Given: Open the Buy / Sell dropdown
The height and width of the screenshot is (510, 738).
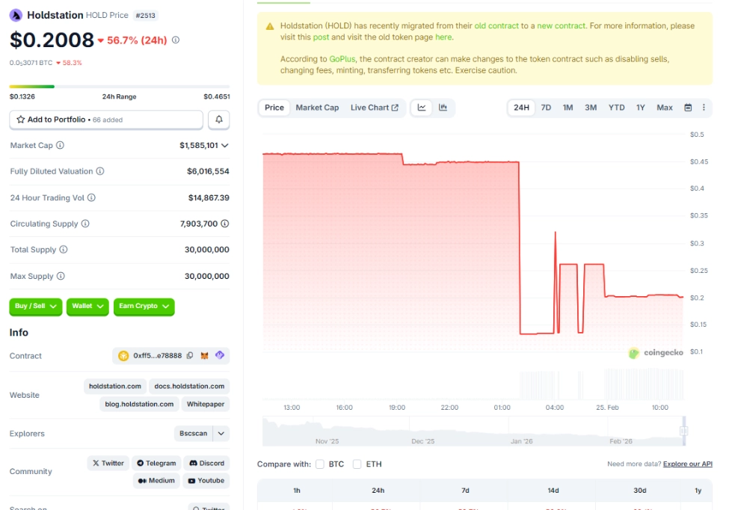Looking at the screenshot, I should [35, 306].
